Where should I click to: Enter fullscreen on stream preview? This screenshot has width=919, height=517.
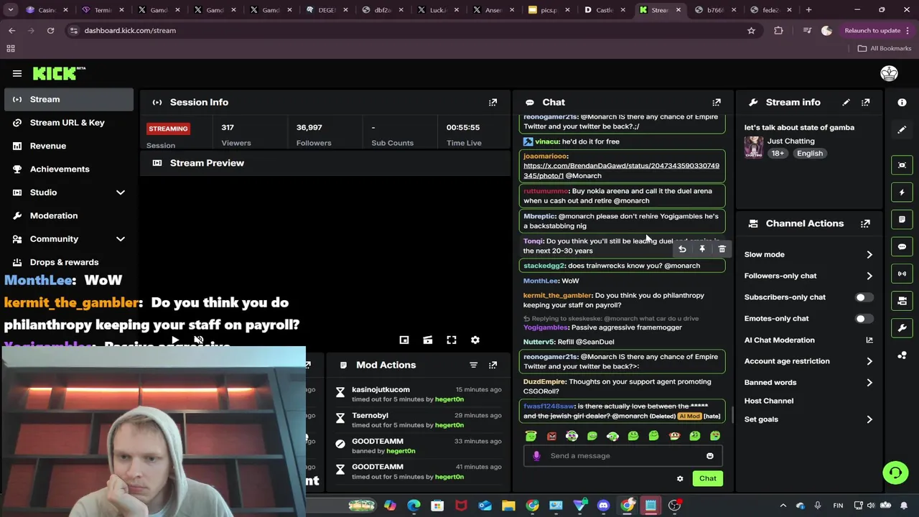(x=452, y=340)
